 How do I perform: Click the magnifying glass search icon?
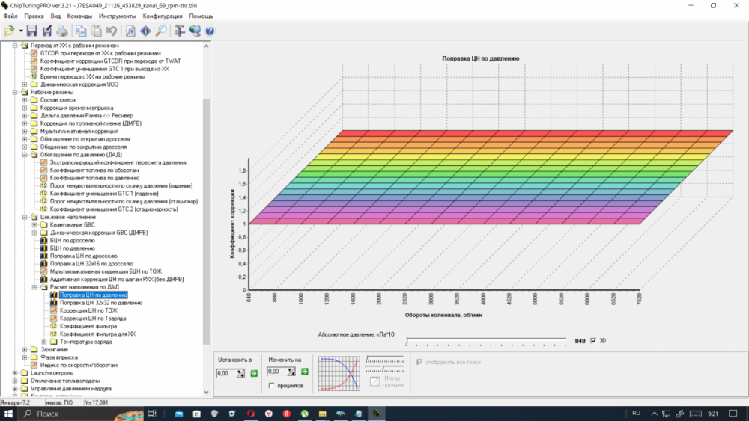161,31
